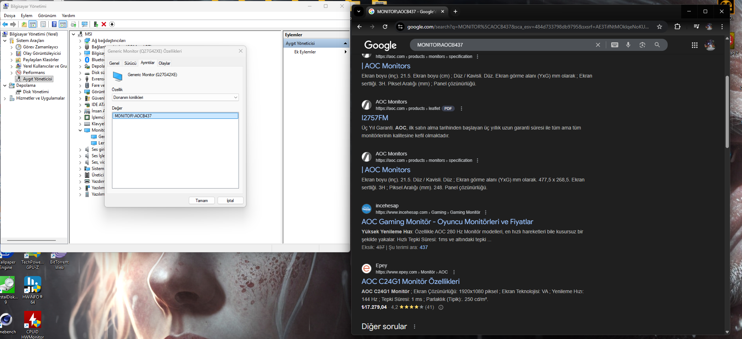Search by image with Google Lens

point(642,45)
